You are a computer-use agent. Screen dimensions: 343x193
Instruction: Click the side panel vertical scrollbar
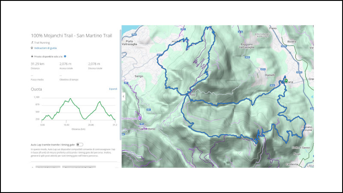pyautogui.click(x=120, y=86)
